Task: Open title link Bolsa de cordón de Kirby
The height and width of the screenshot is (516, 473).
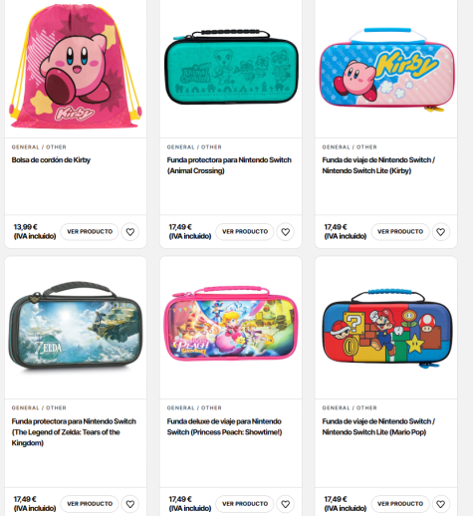Action: [51, 160]
